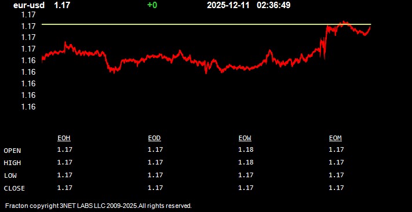412x212 pixels.
Task: Select the CLOSE row label
Action: coord(14,188)
